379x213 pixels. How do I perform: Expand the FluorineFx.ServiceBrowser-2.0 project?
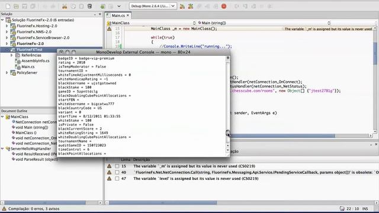[7, 38]
